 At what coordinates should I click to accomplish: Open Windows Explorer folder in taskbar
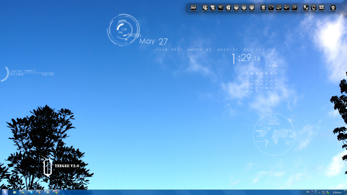(15, 192)
